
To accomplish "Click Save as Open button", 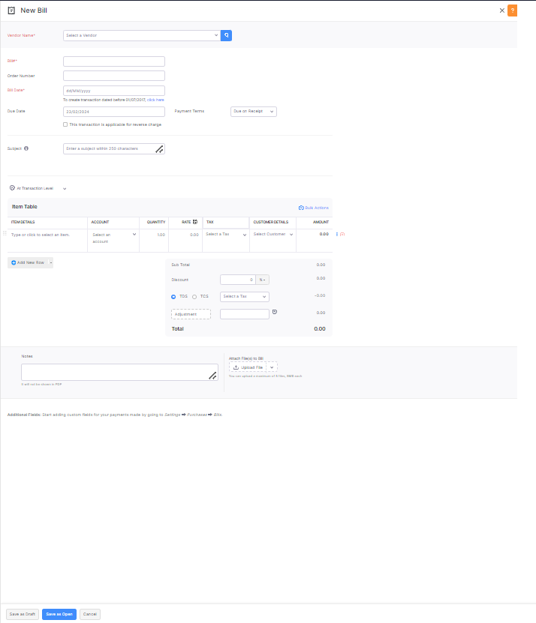I will pos(59,614).
